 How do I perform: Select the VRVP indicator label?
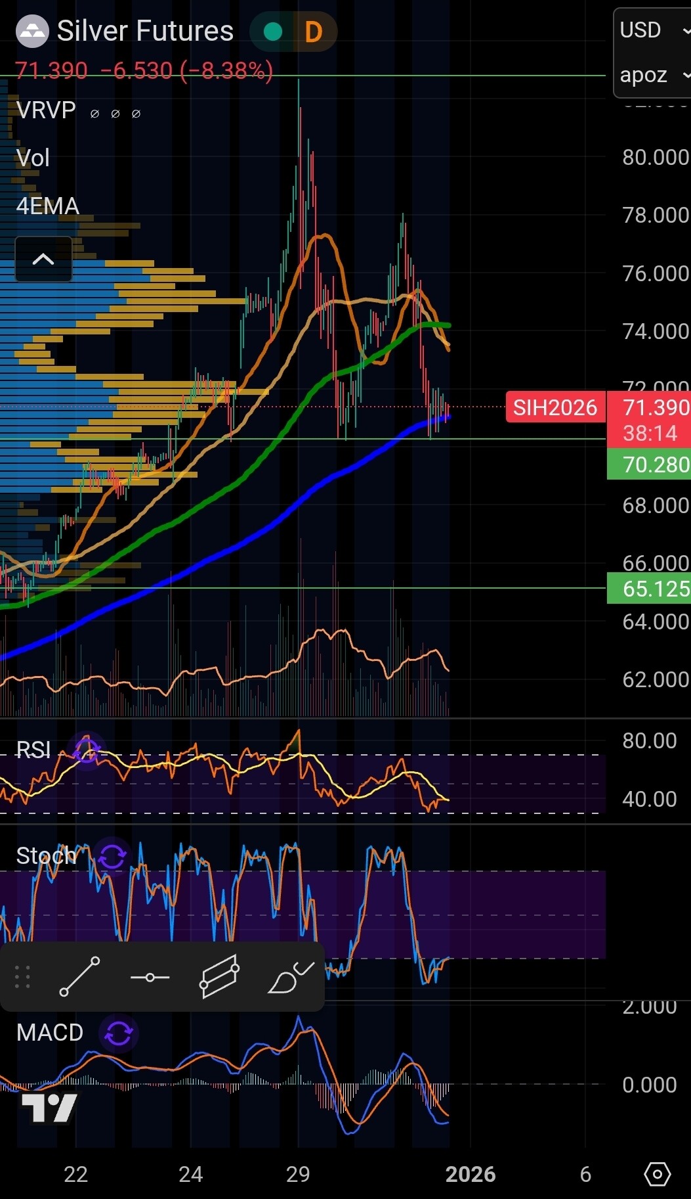pos(46,110)
